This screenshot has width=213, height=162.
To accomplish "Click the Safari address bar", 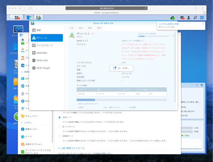I will (x=106, y=8).
